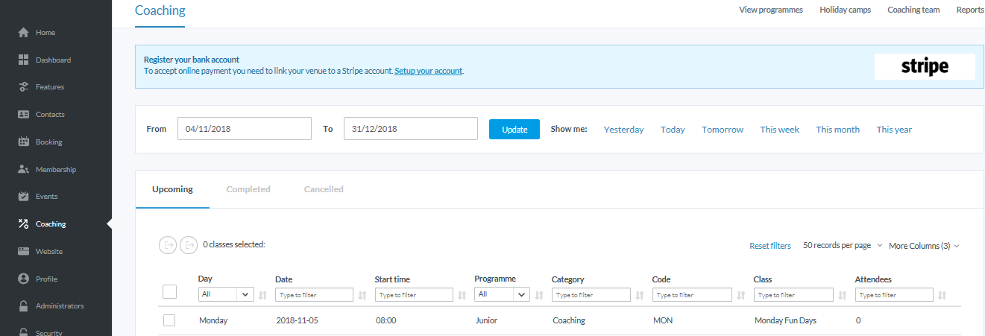Click the Administrators padlock icon
Image resolution: width=985 pixels, height=336 pixels.
[x=23, y=306]
